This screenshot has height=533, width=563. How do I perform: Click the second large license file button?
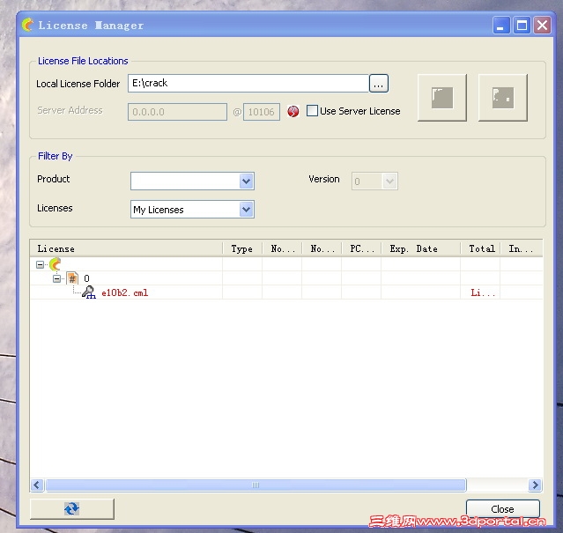[503, 98]
